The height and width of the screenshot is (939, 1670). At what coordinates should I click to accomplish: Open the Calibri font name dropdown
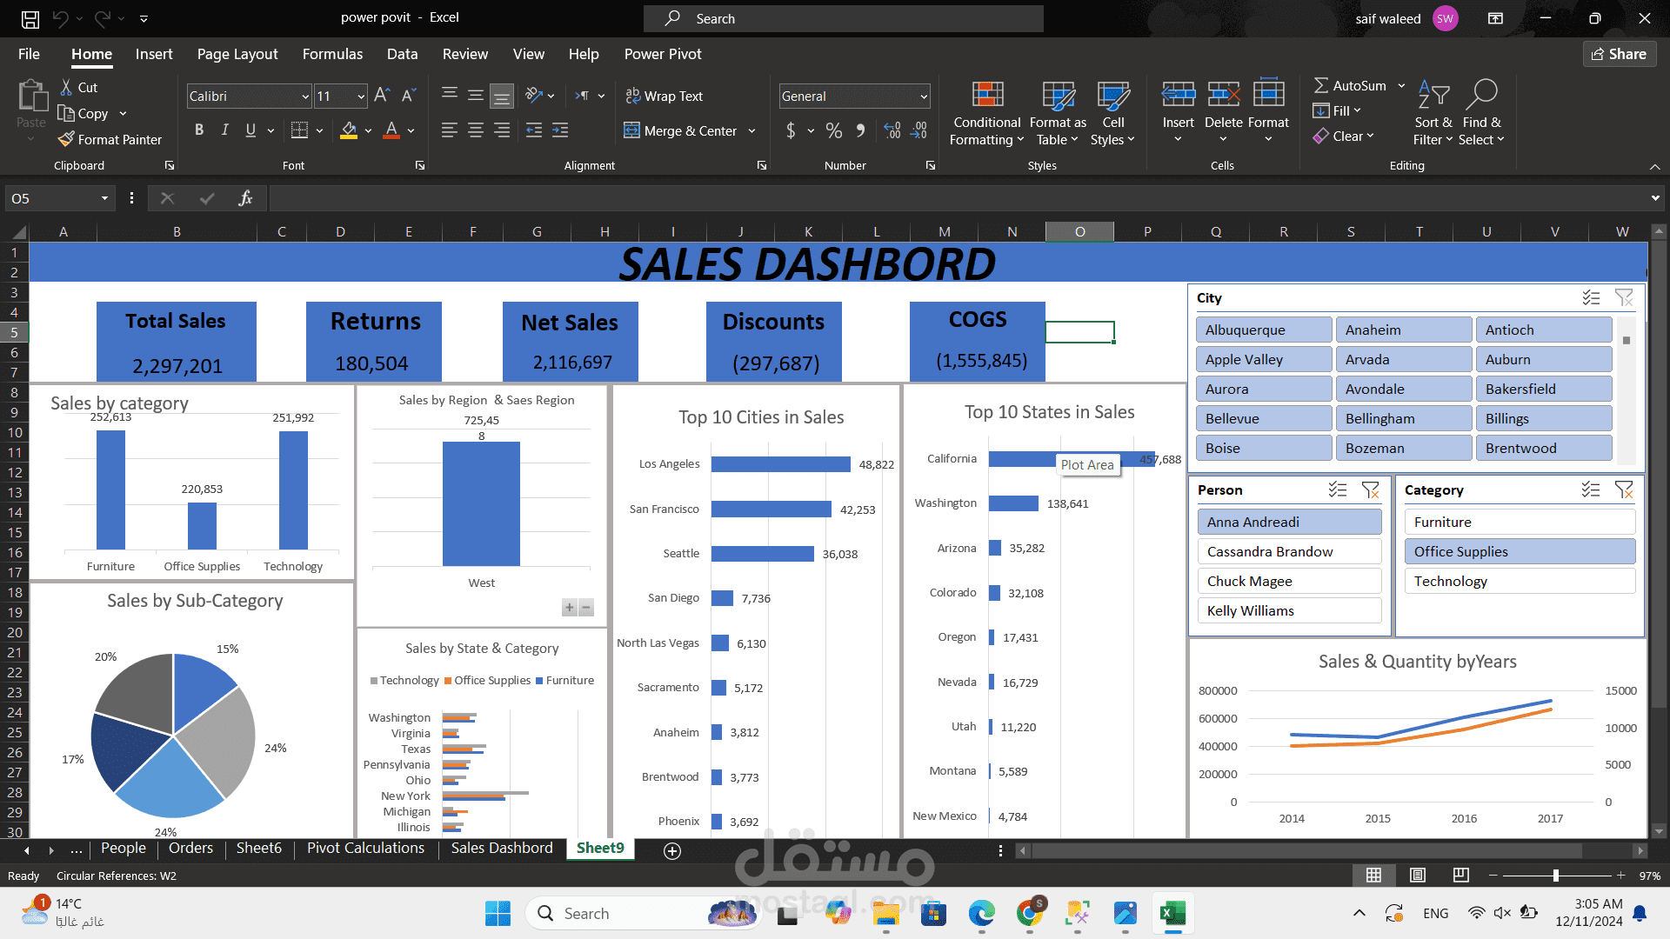point(305,97)
